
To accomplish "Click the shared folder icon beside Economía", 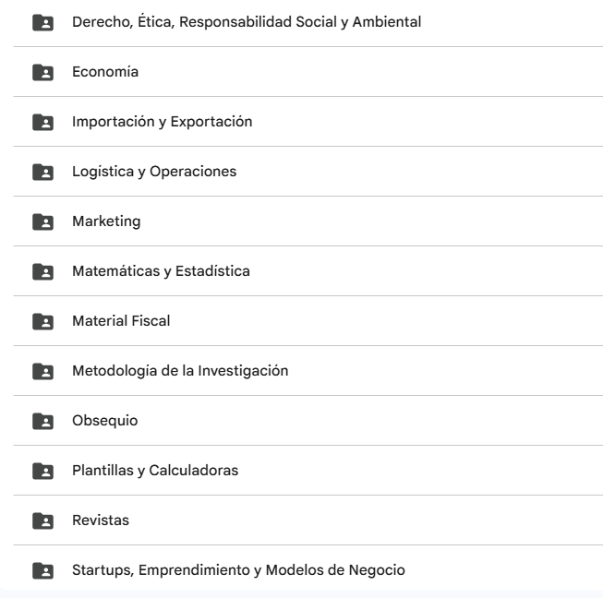I will pyautogui.click(x=42, y=72).
